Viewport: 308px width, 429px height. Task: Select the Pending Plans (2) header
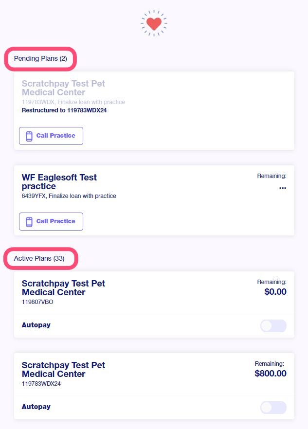[x=40, y=59]
